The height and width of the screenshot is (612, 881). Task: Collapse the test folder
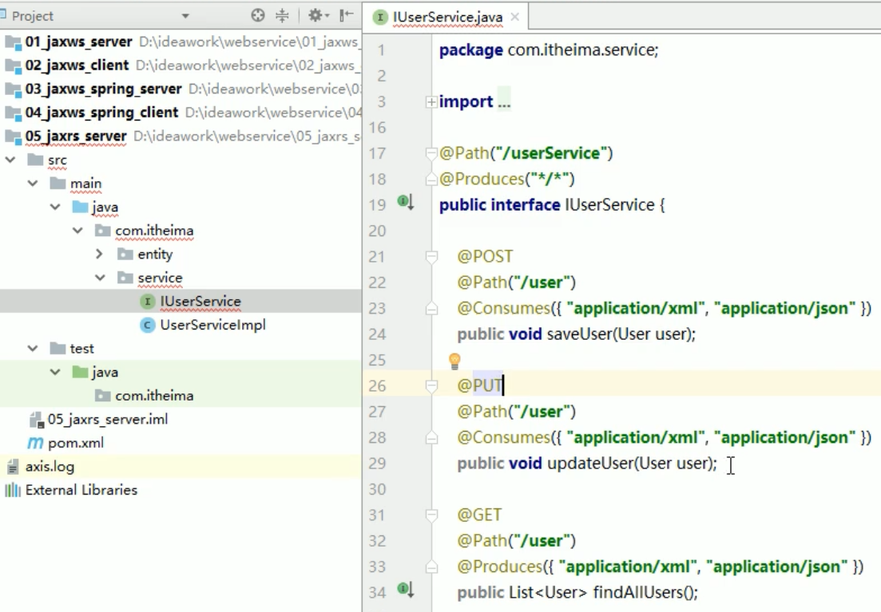(34, 348)
